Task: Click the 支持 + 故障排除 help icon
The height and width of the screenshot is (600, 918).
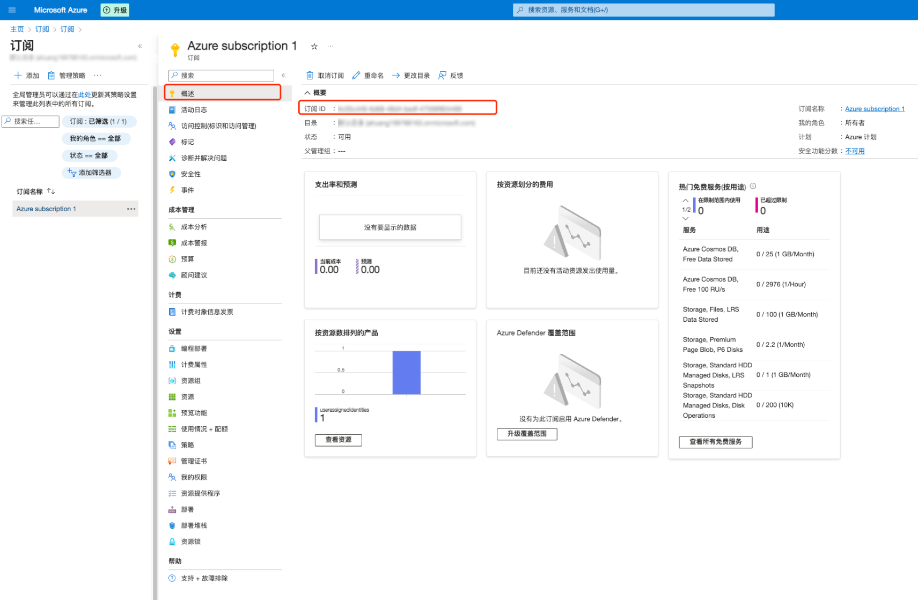Action: [172, 578]
